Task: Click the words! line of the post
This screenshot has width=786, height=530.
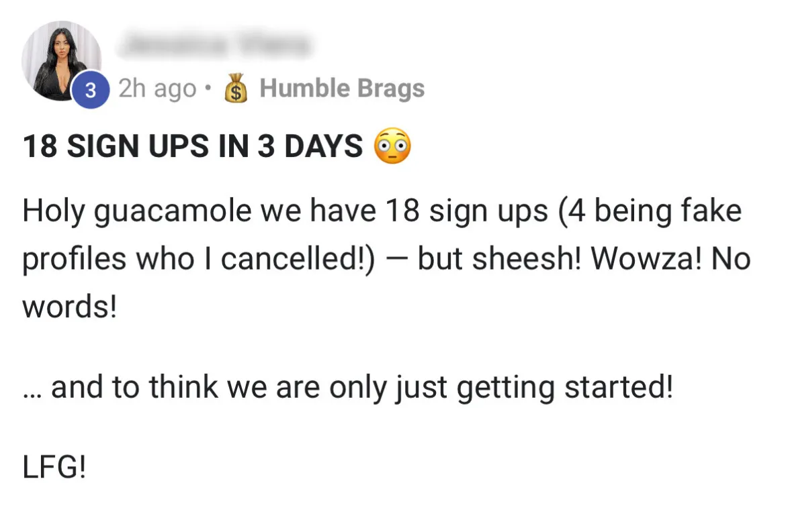Action: click(70, 307)
